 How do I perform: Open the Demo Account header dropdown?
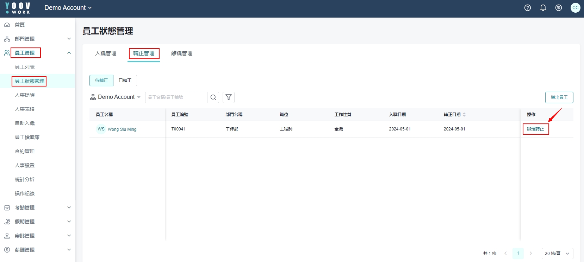click(x=68, y=8)
